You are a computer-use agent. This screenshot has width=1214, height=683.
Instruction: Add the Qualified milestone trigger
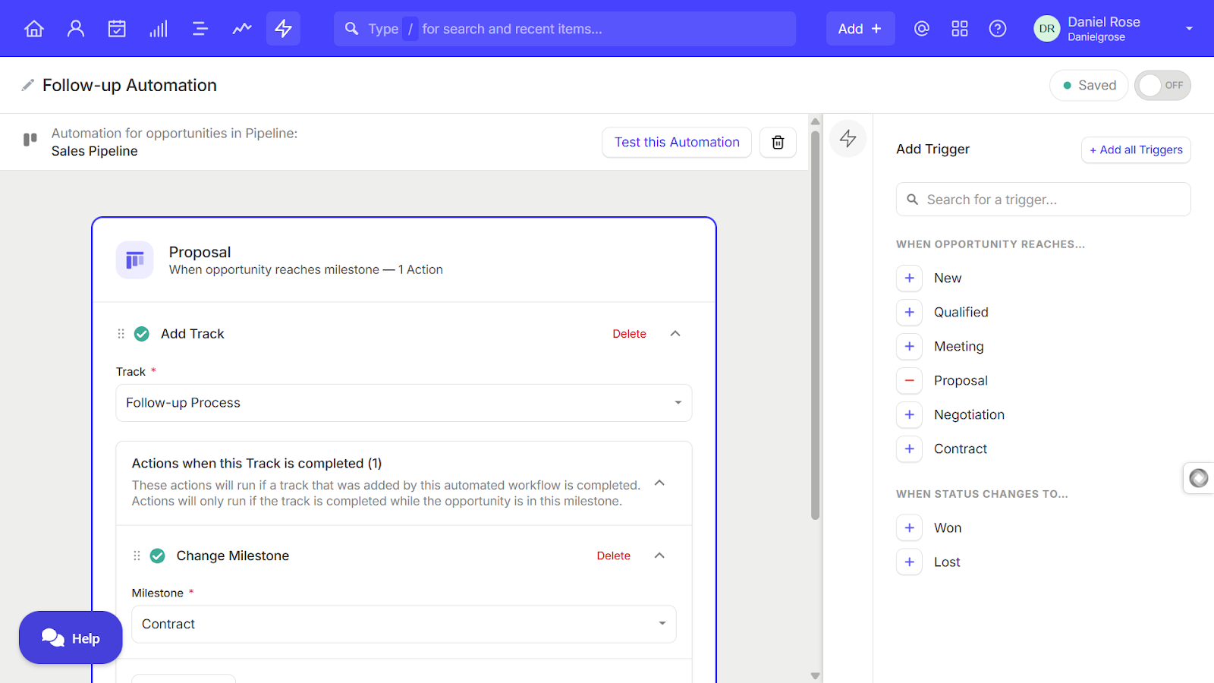click(910, 312)
